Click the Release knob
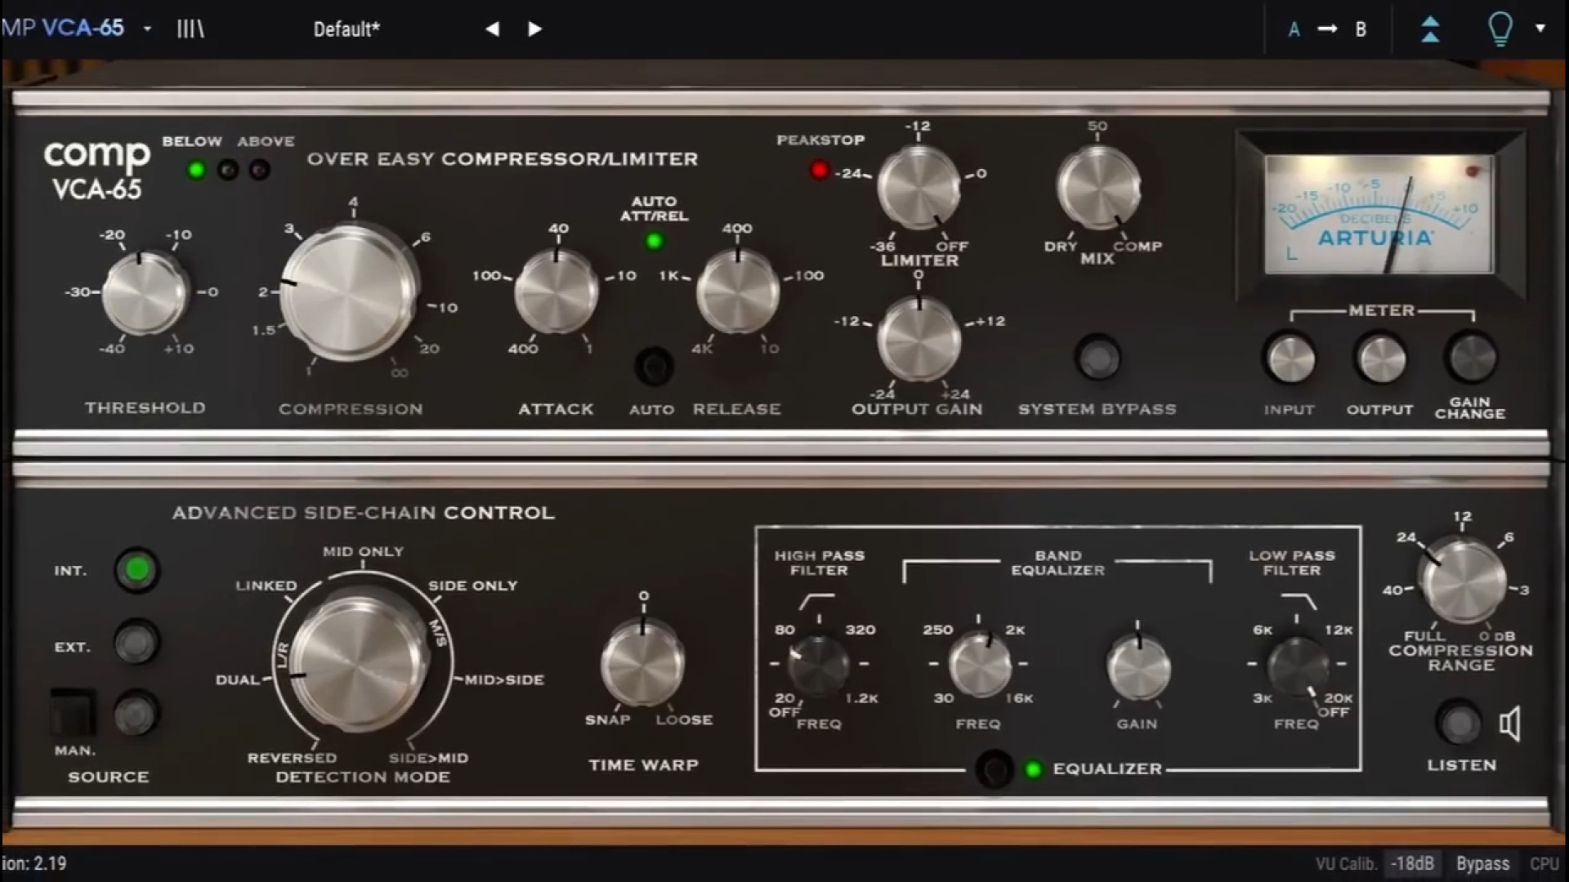Image resolution: width=1569 pixels, height=882 pixels. (738, 292)
